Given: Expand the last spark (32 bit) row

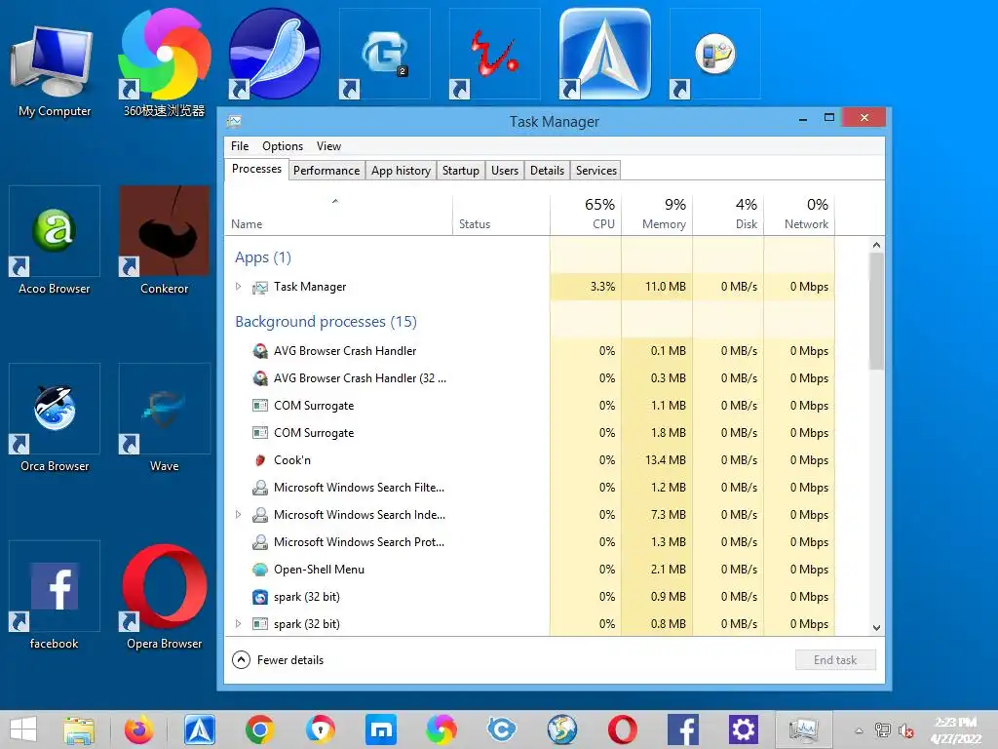Looking at the screenshot, I should 238,624.
